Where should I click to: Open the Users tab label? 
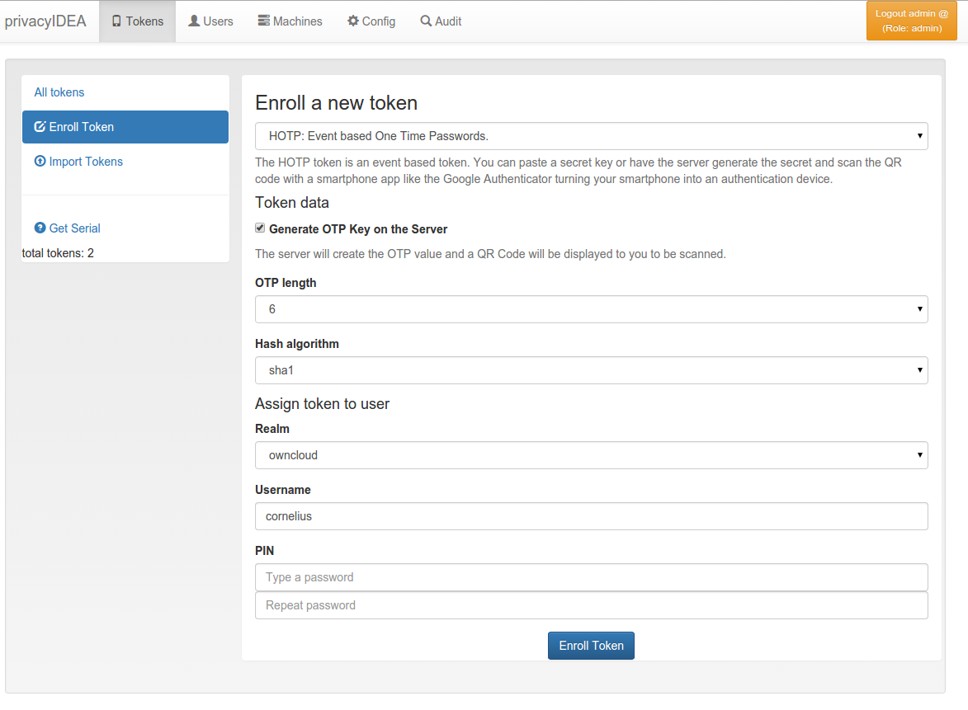pos(218,21)
